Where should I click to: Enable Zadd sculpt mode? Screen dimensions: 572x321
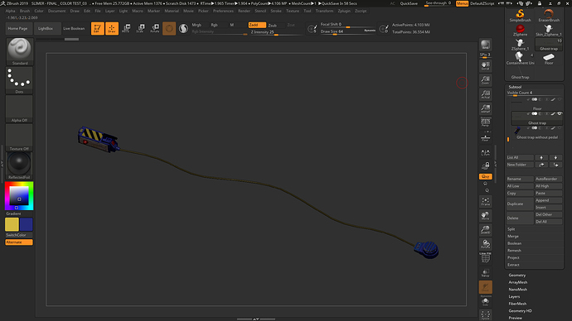pyautogui.click(x=257, y=25)
